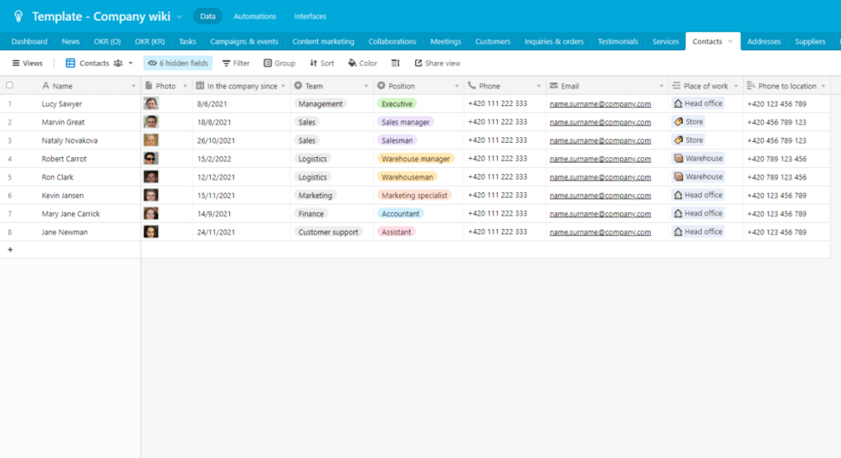This screenshot has width=841, height=458.
Task: Open the Interfaces section
Action: 310,16
